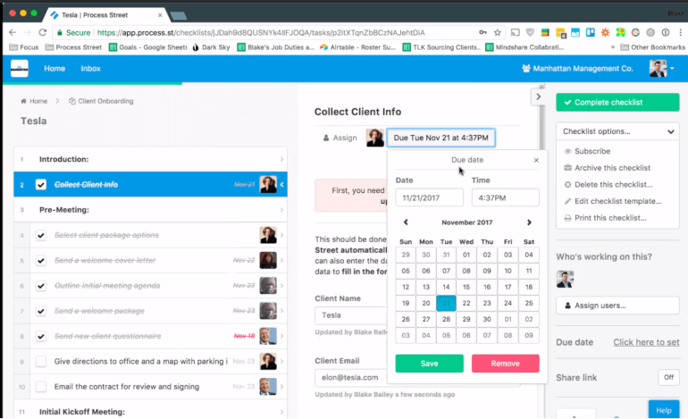
Task: Uncheck Outline initial meeting agenda
Action: [x=41, y=286]
